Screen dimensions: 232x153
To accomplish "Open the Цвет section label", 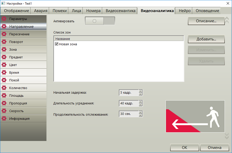I will tap(13, 65).
